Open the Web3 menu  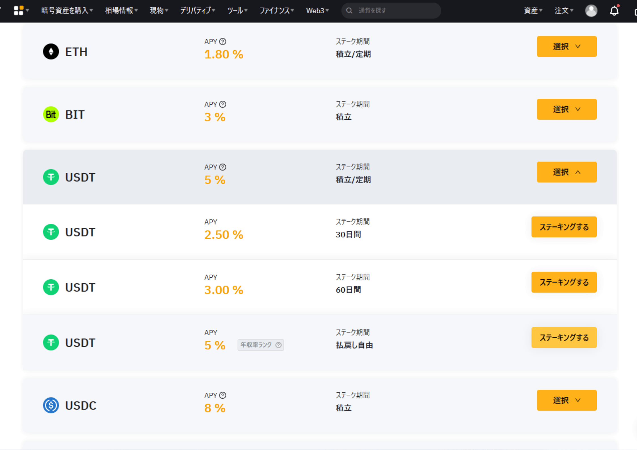pyautogui.click(x=318, y=10)
